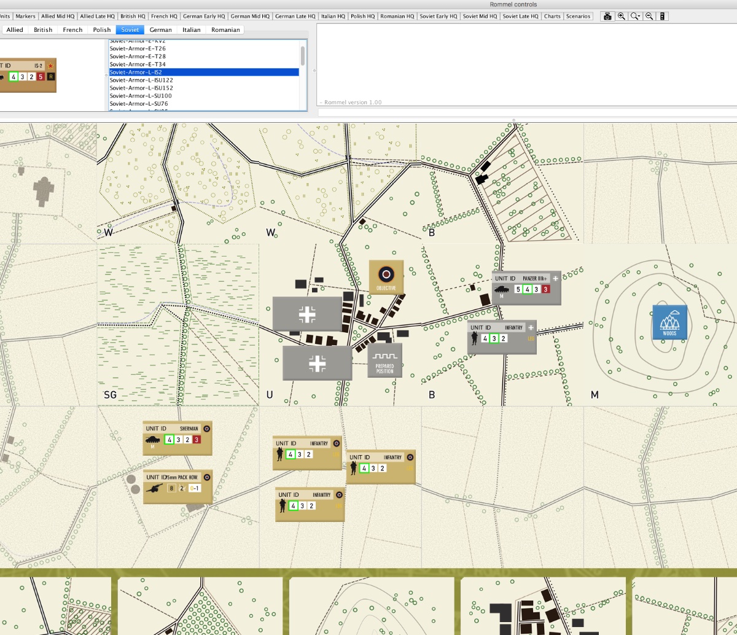This screenshot has width=737, height=635.
Task: Select the rightmost tan infantry counter
Action: [381, 467]
